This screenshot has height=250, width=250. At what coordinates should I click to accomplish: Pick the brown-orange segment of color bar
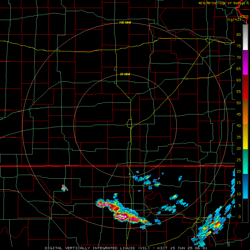245,112
